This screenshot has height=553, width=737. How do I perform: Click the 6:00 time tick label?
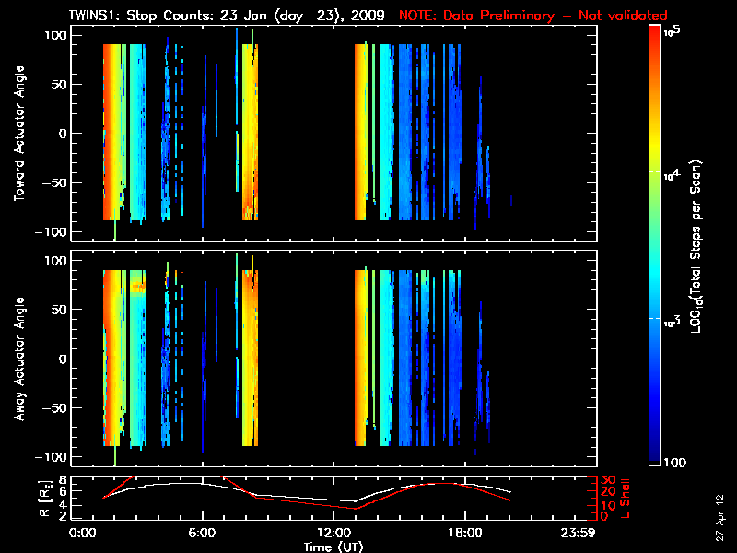click(202, 534)
